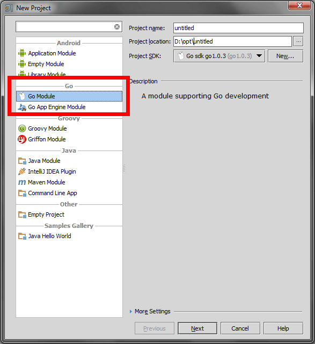Clear the search field with X icon
315x344 pixels.
(x=117, y=27)
